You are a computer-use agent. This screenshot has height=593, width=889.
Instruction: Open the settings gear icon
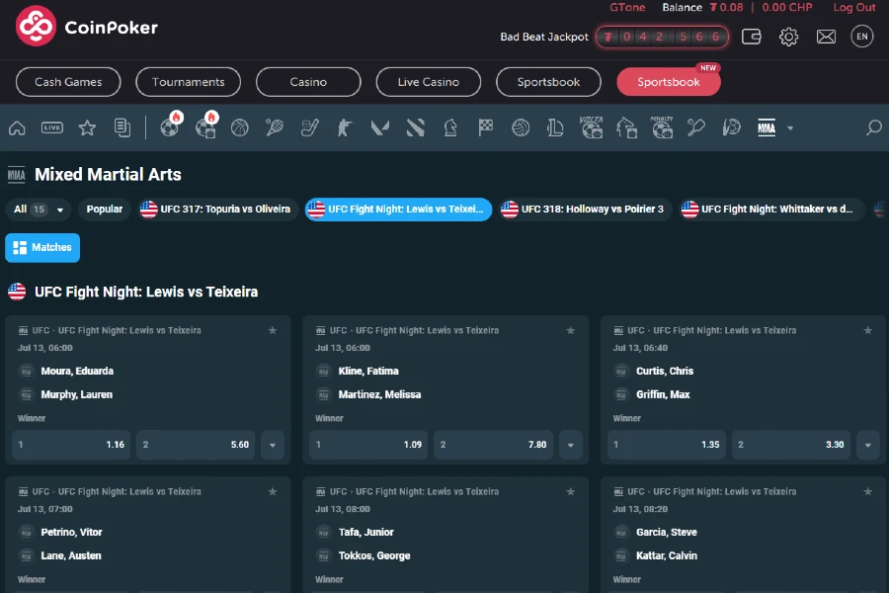tap(787, 36)
